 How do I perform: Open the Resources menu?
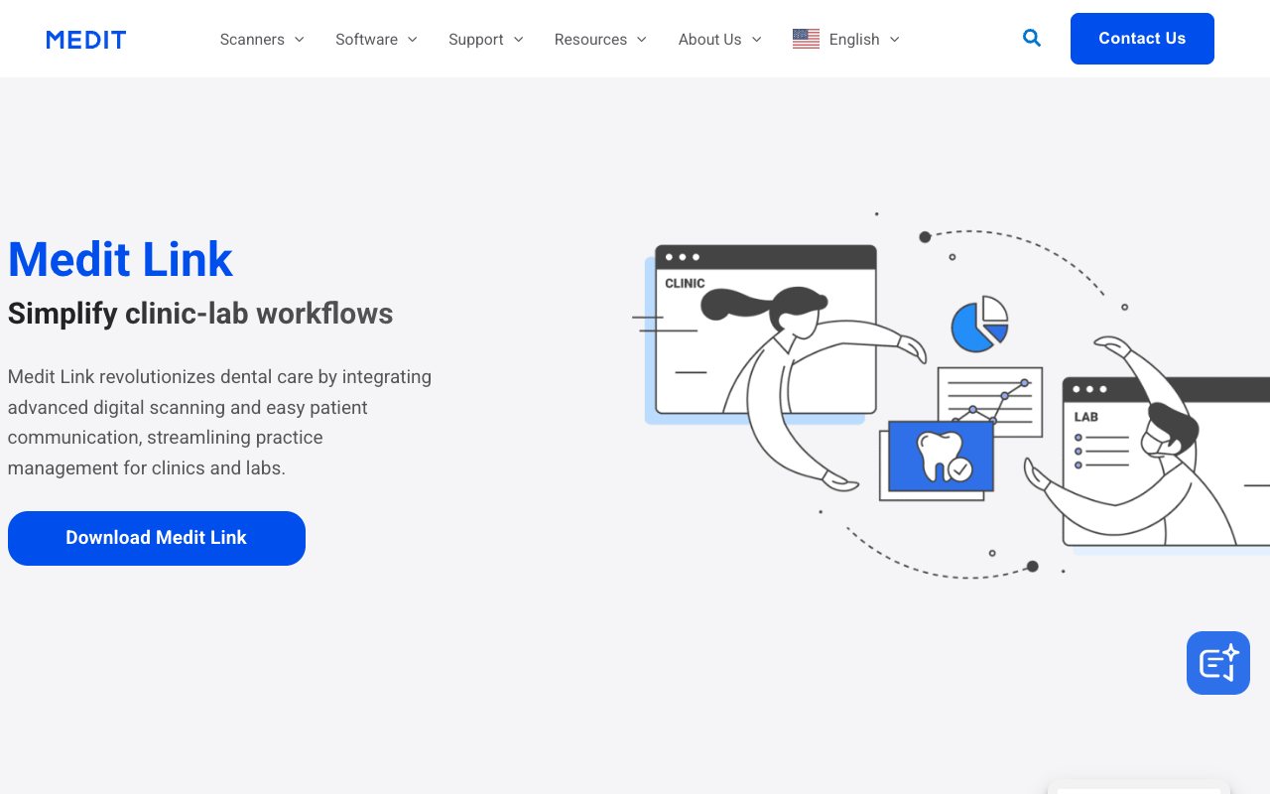point(590,40)
